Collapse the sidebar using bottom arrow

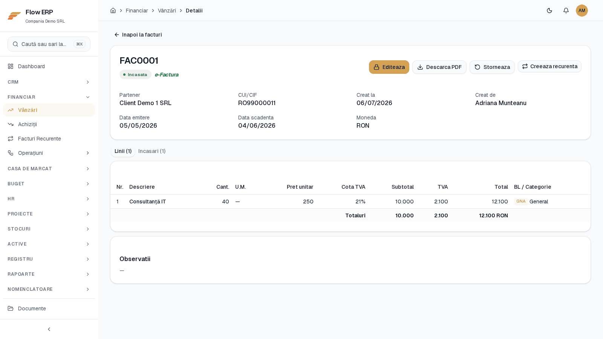tap(49, 329)
